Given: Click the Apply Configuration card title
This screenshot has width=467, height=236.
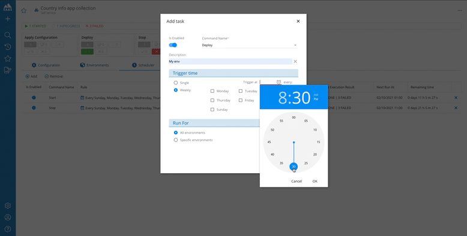Looking at the screenshot, I should 41,38.
